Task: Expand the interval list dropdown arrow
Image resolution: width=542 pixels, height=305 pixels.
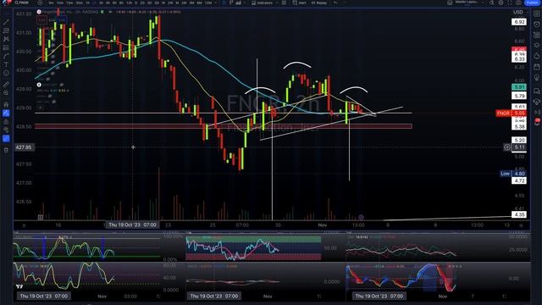Action: pyautogui.click(x=216, y=3)
